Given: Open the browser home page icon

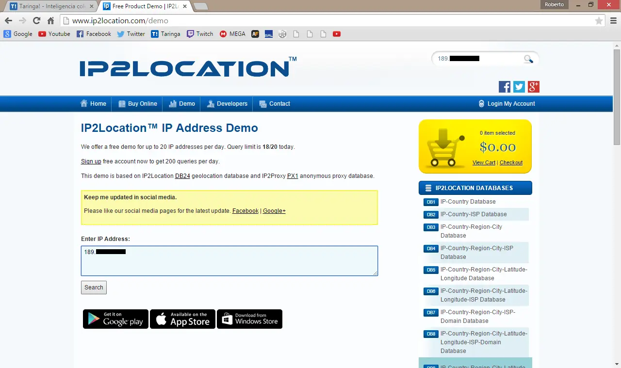Looking at the screenshot, I should coord(50,21).
